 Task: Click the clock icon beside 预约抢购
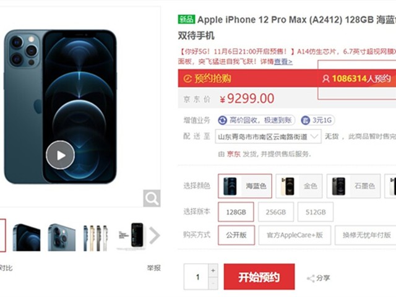187,79
